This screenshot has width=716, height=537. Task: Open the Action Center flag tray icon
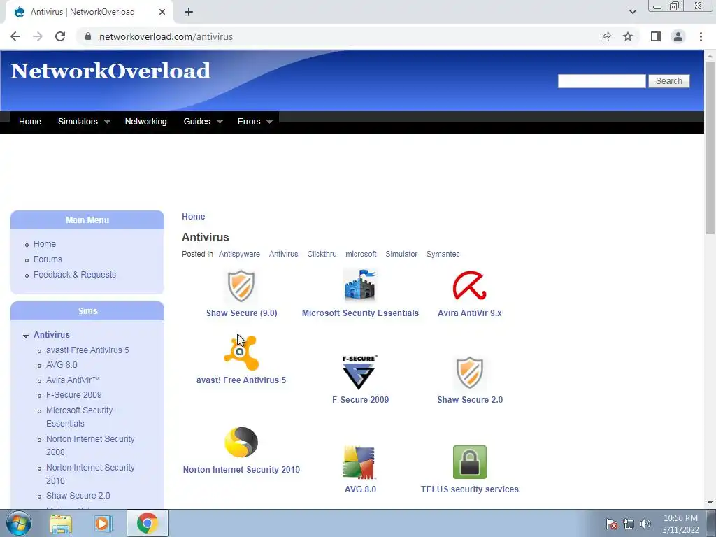point(611,524)
